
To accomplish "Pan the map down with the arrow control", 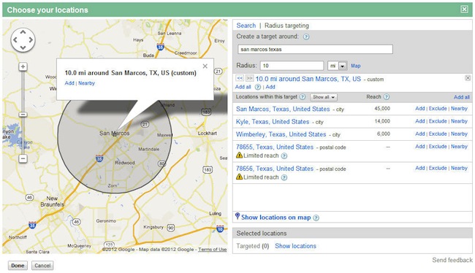I will coord(23,47).
